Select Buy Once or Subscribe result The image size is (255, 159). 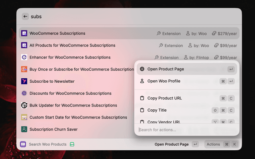tap(80, 69)
